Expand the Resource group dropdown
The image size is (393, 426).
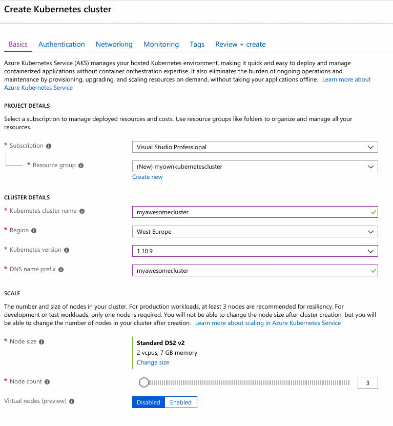[255, 167]
